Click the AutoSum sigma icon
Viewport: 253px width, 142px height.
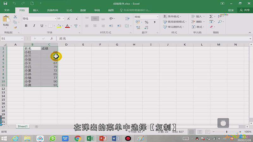pyautogui.click(x=211, y=16)
